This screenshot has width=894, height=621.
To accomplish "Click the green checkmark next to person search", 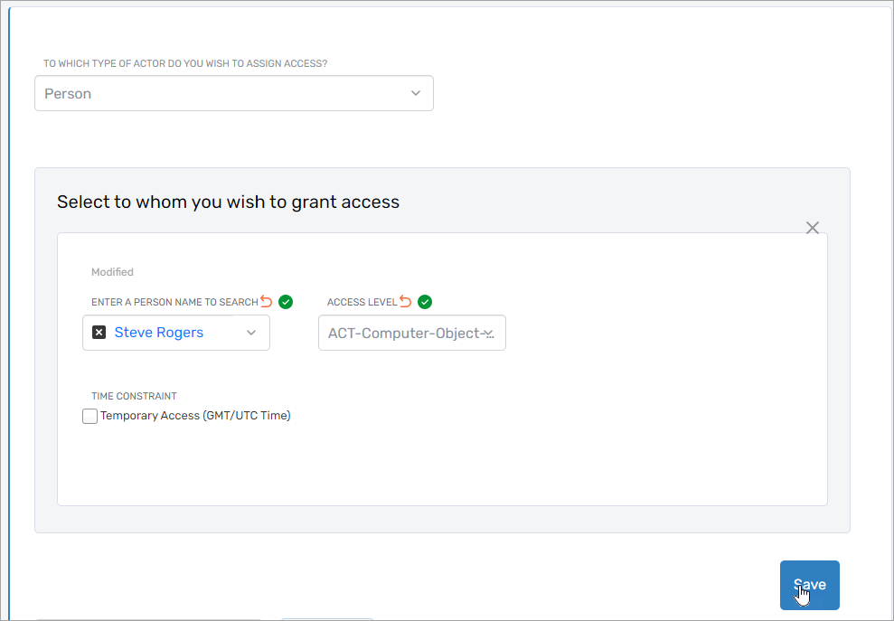I will pyautogui.click(x=286, y=302).
